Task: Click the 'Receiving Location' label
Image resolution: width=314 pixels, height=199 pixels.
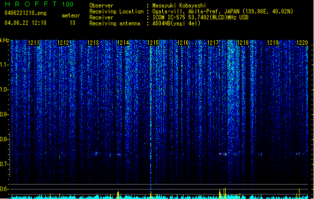Action: tap(116, 11)
